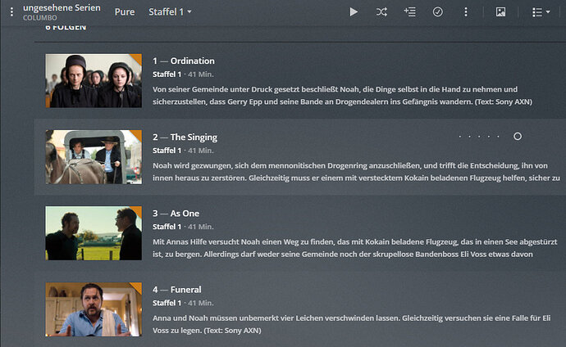Expand the Staffel 1 season dropdown
566x347 pixels.
tap(170, 12)
